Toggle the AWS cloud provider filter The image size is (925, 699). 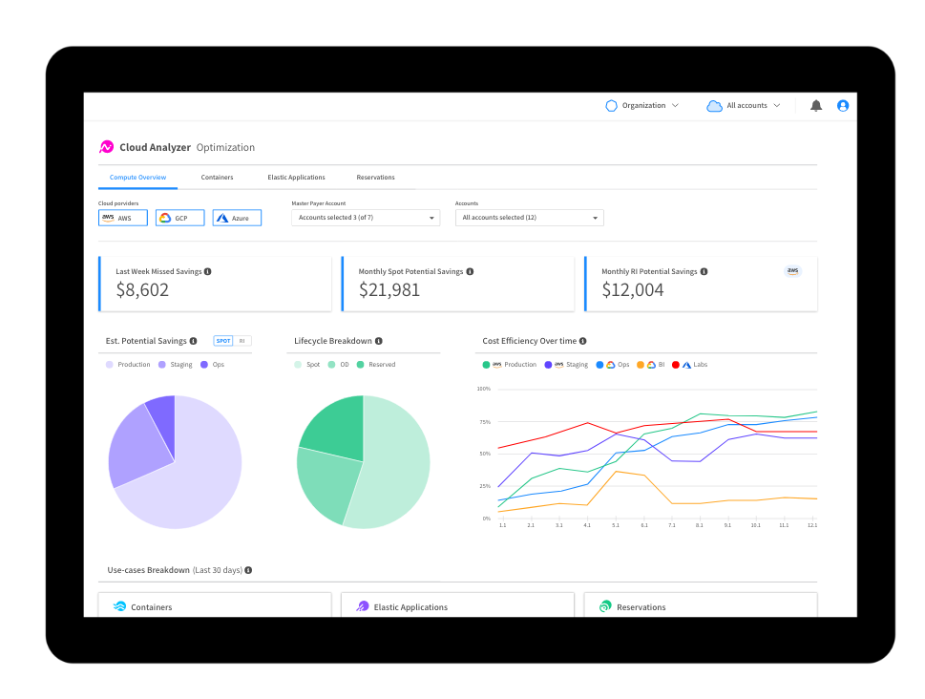click(123, 218)
